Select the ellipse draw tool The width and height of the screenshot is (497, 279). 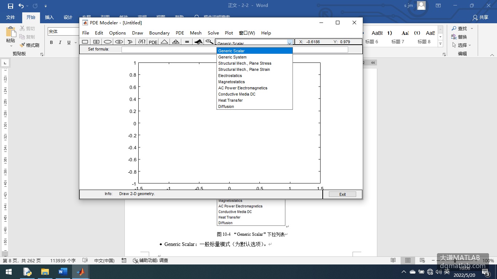[108, 42]
